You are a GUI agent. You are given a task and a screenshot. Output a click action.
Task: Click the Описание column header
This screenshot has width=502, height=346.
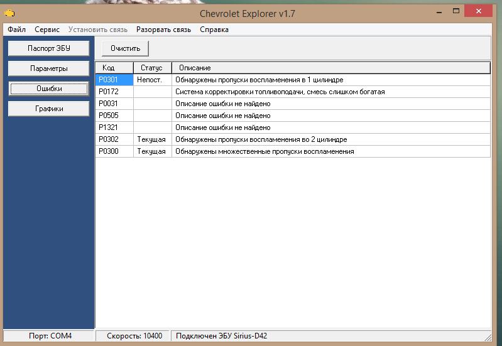(331, 68)
